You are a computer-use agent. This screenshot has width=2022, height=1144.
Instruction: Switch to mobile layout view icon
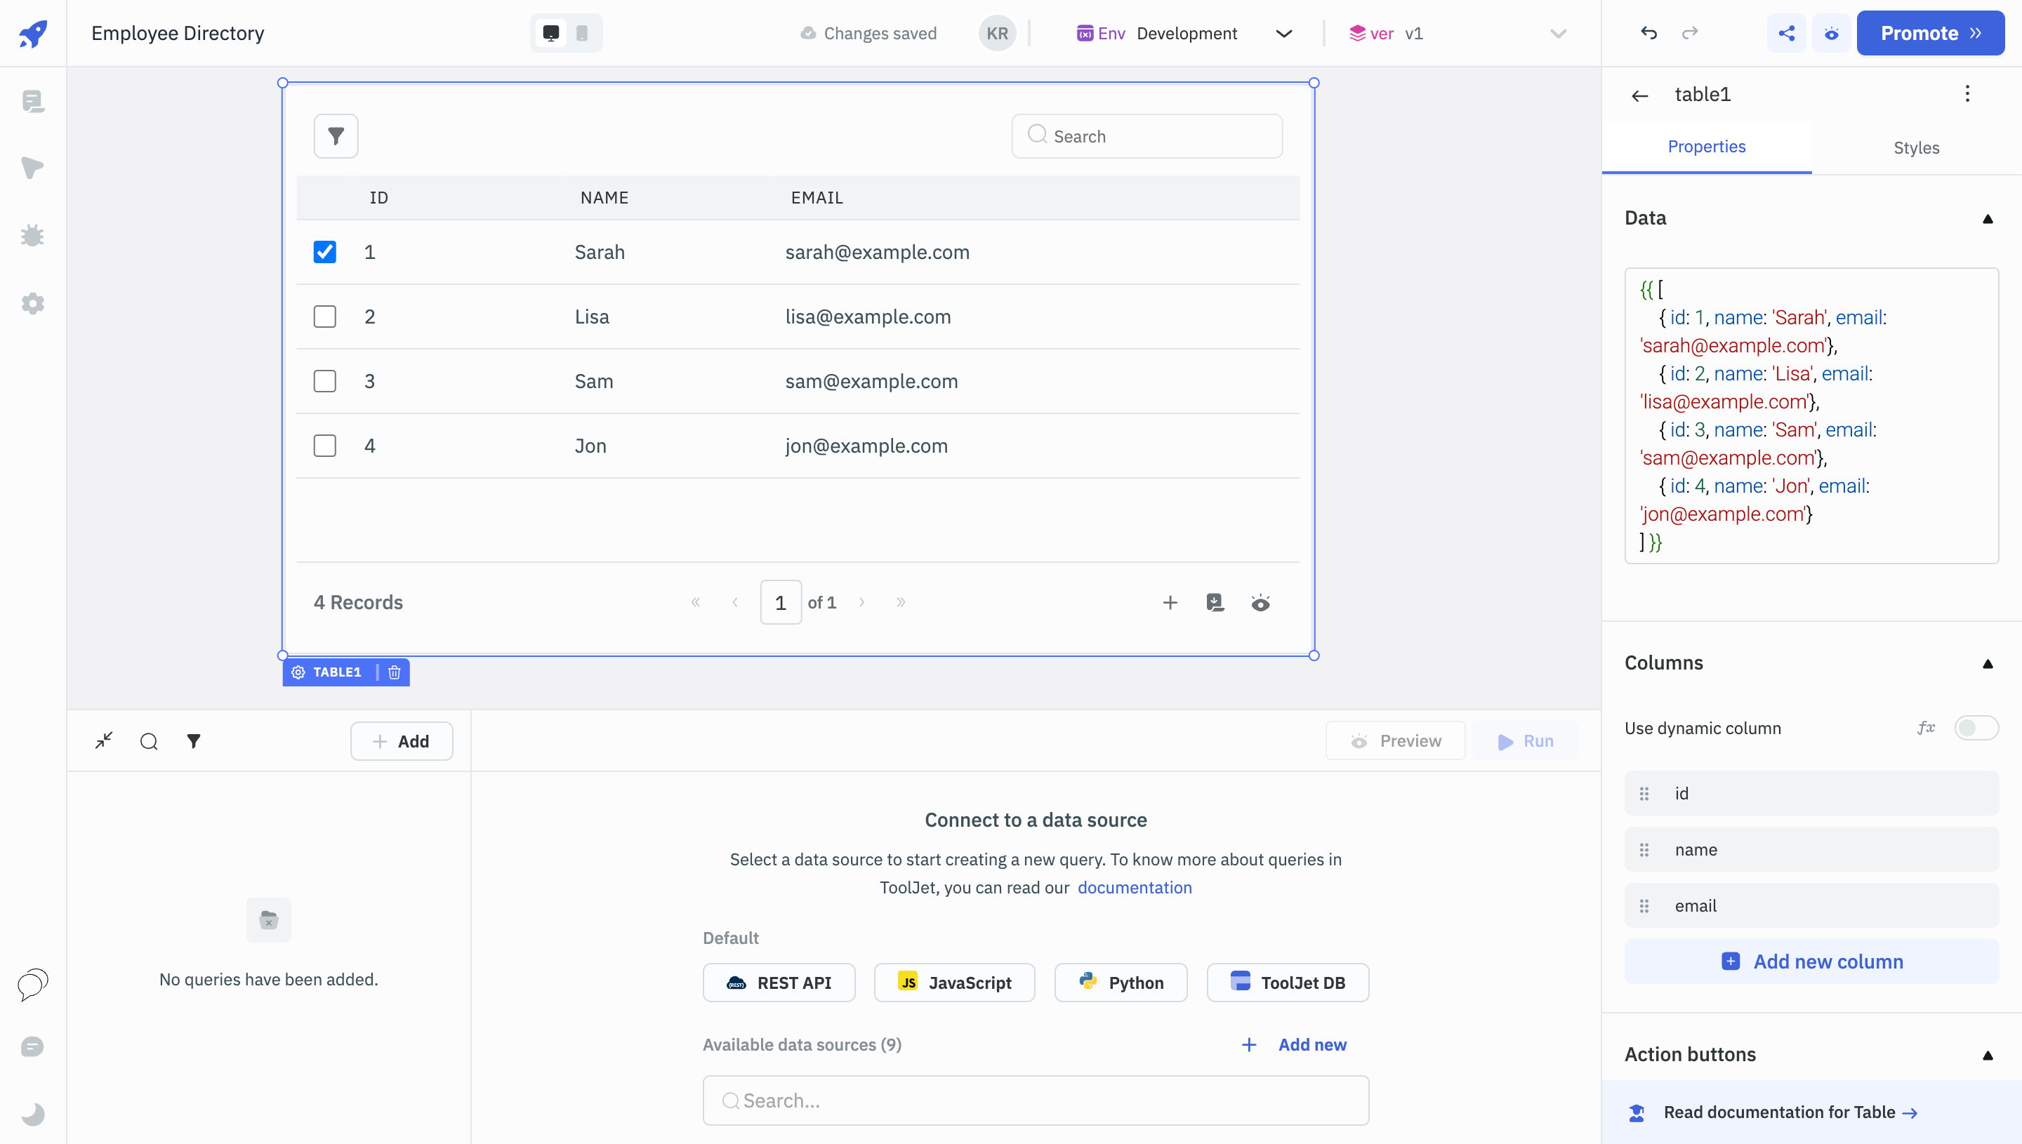point(581,33)
